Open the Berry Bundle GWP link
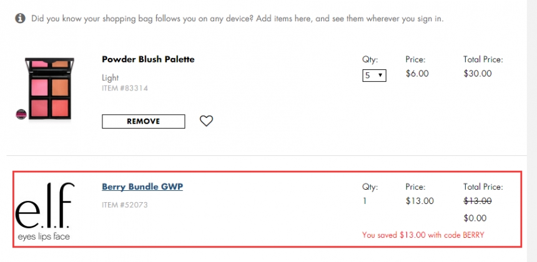The image size is (537, 262). [142, 187]
